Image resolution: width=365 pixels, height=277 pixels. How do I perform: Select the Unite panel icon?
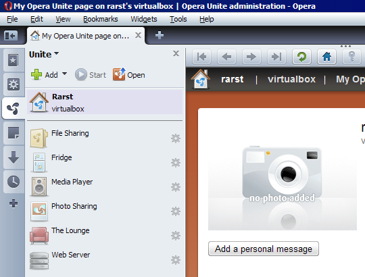click(x=14, y=108)
